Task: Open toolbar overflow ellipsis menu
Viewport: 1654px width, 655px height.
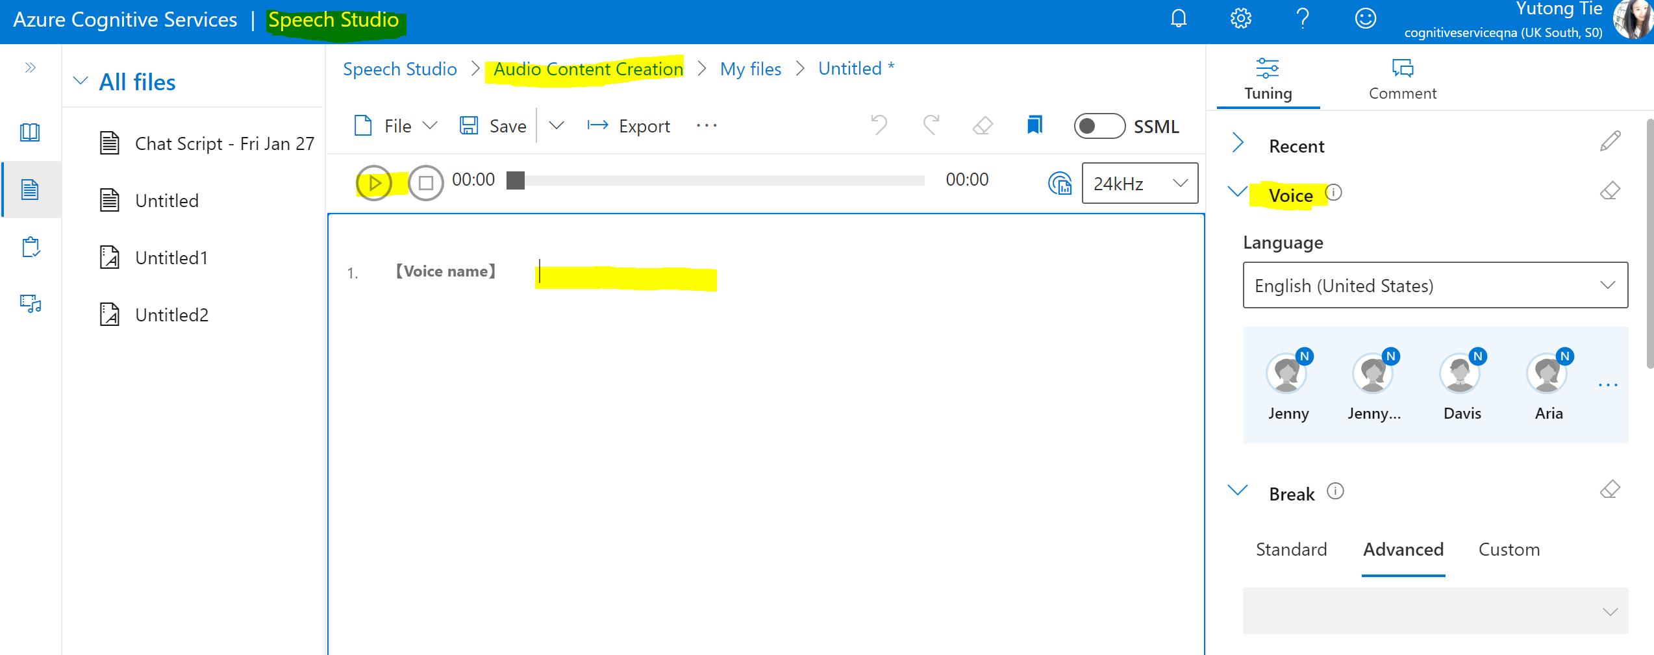Action: (707, 125)
